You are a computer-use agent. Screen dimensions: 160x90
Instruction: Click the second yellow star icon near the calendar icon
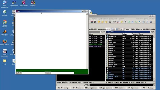click(122, 22)
